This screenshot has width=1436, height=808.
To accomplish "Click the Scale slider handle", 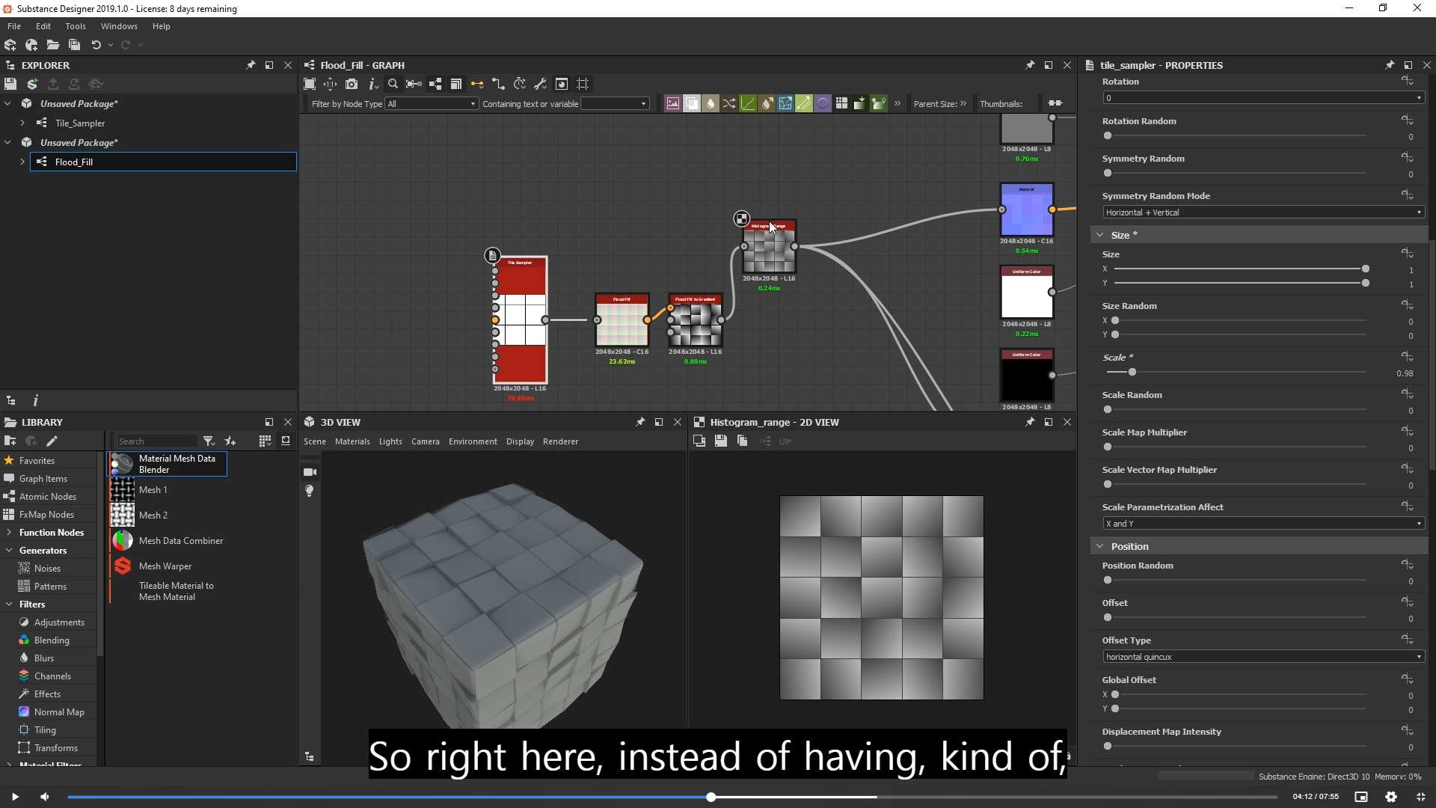I will [1132, 373].
